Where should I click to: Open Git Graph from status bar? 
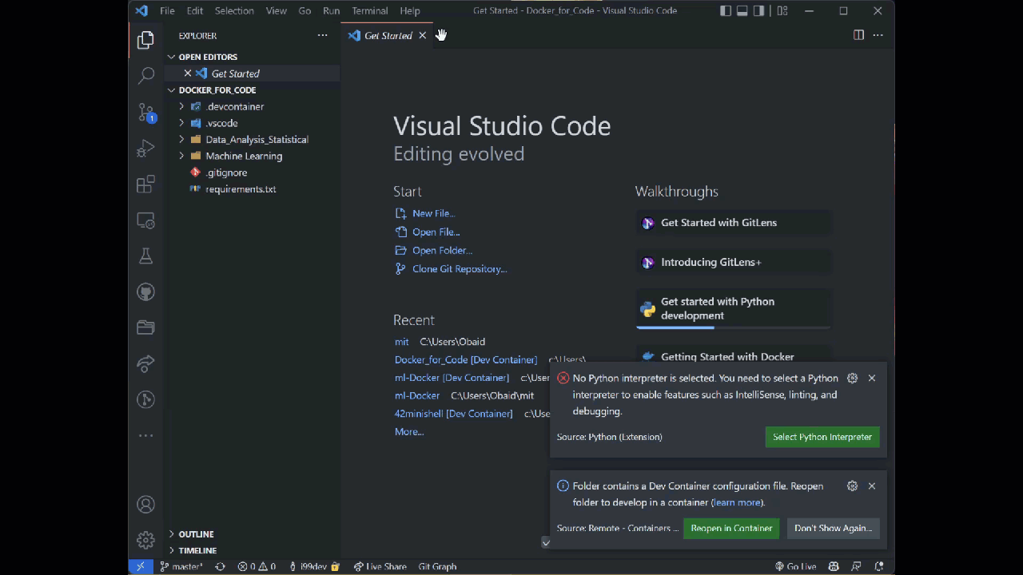[437, 566]
